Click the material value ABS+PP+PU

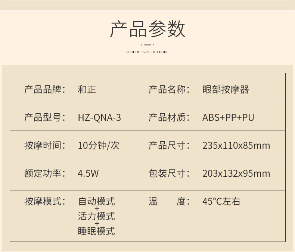coord(228,117)
